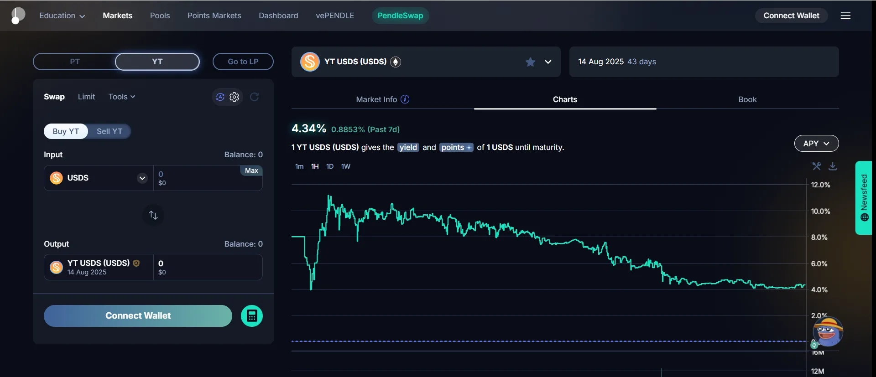Expand the YT USDS market chevron
The height and width of the screenshot is (377, 876).
tap(548, 62)
